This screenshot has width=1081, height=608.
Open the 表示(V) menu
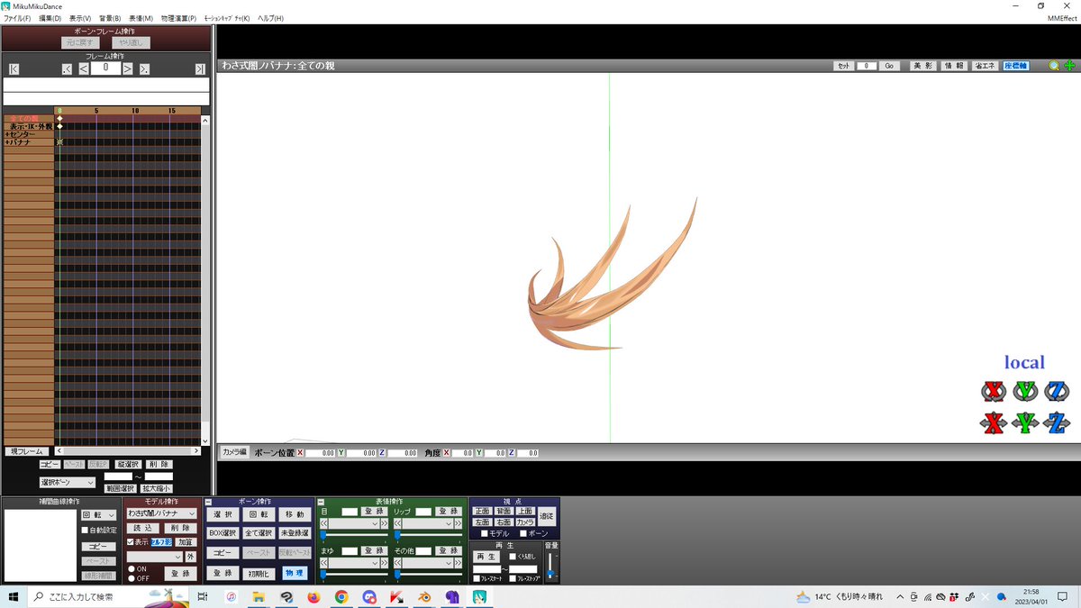80,18
